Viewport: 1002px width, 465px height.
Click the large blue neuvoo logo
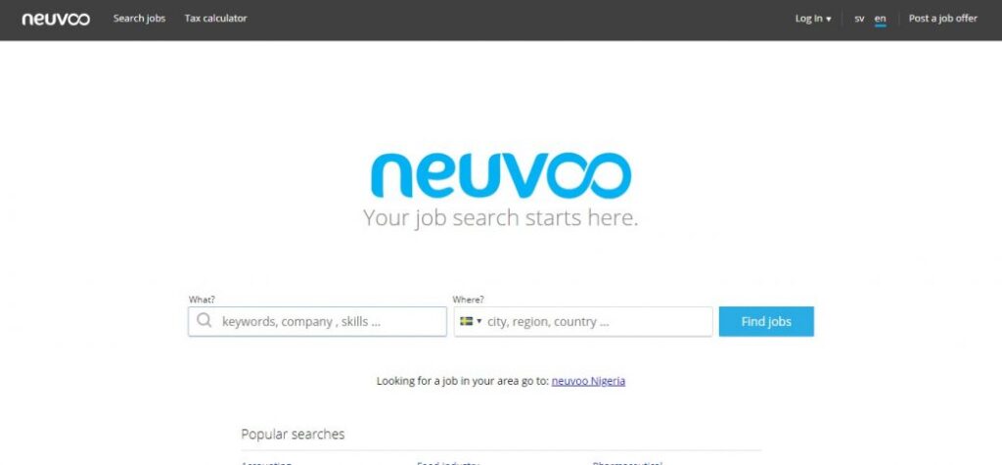501,174
